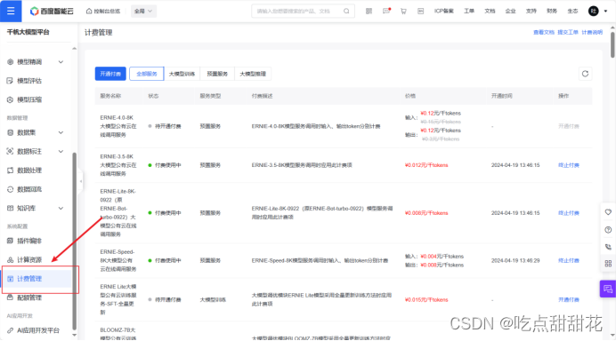This screenshot has height=341, width=616.
Task: Select the 全部服务 filter tab
Action: [x=147, y=74]
